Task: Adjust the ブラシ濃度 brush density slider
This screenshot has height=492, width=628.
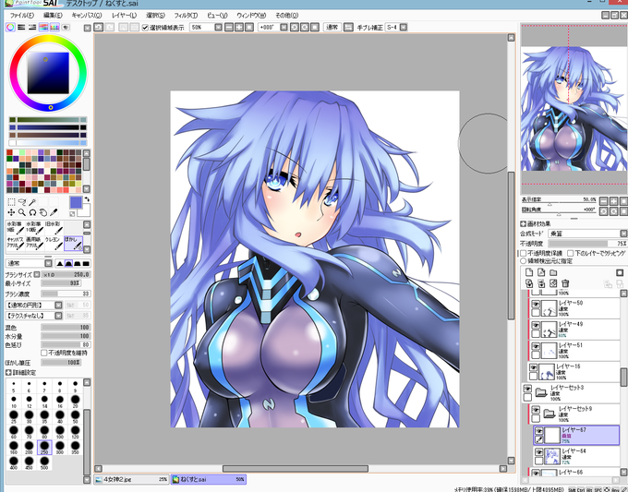Action: pyautogui.click(x=66, y=294)
